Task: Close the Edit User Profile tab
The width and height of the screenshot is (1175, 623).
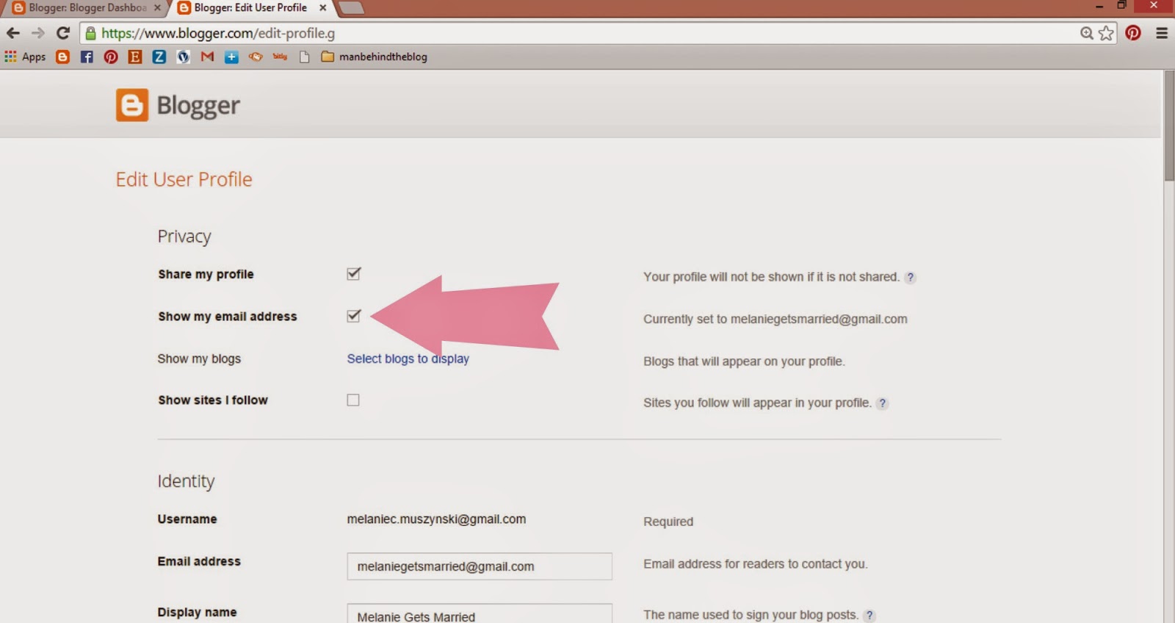Action: (x=322, y=8)
